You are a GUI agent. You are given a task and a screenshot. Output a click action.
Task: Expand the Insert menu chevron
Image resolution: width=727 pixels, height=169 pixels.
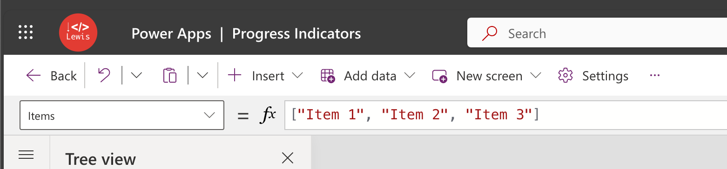(297, 76)
